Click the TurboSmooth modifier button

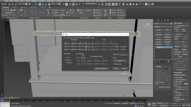pos(168,37)
